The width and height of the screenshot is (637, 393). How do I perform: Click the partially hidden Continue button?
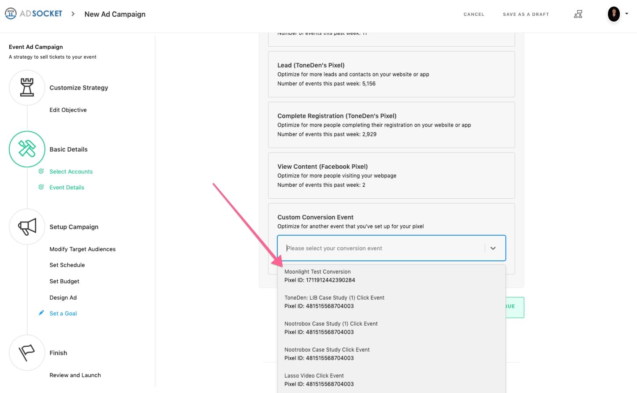coord(515,307)
